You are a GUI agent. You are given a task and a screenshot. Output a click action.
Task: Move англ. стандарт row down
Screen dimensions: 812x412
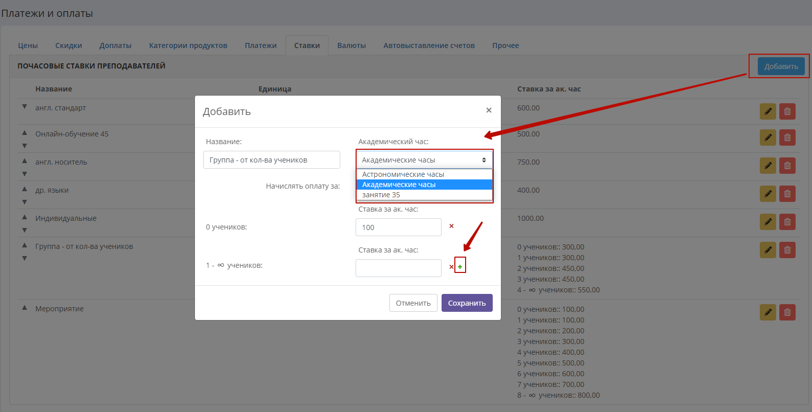(x=25, y=107)
